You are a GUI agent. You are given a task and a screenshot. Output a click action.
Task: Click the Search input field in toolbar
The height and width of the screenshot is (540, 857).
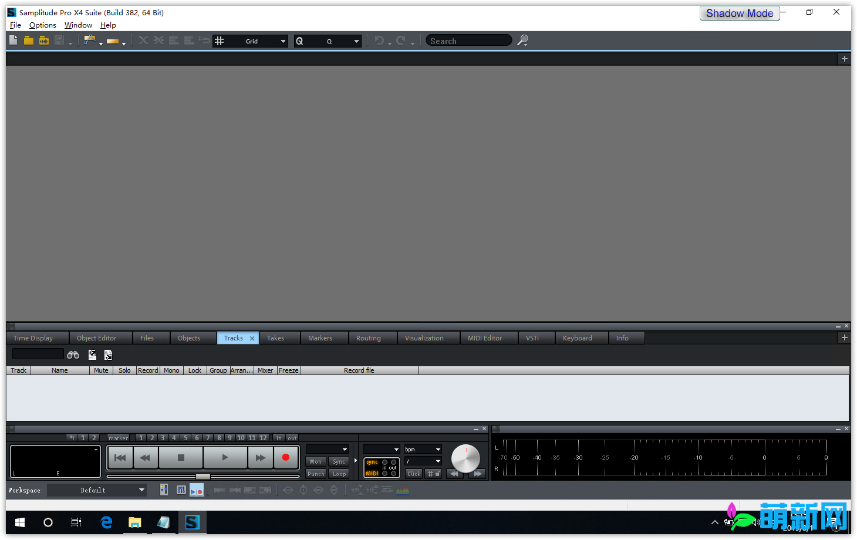[x=468, y=41]
